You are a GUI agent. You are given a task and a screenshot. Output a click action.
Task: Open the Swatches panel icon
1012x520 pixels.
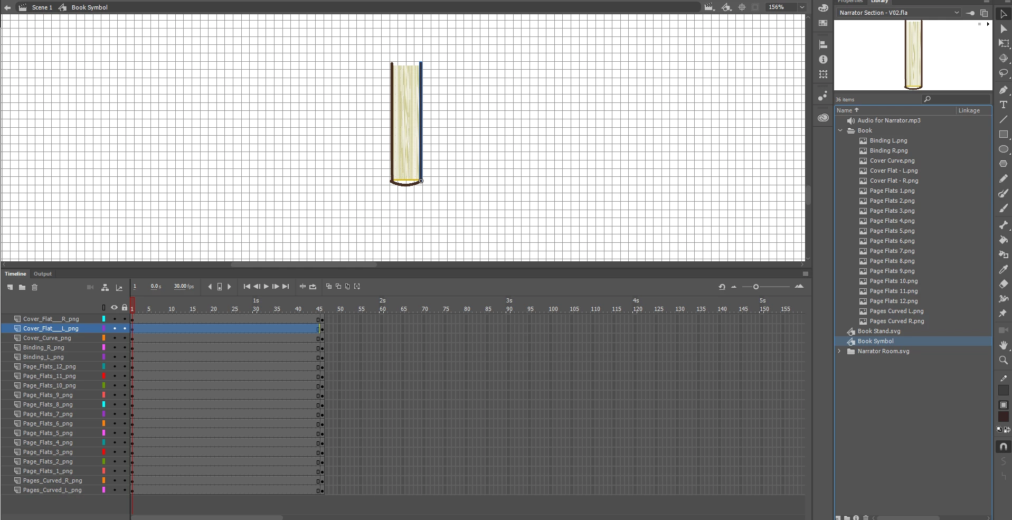pyautogui.click(x=823, y=23)
